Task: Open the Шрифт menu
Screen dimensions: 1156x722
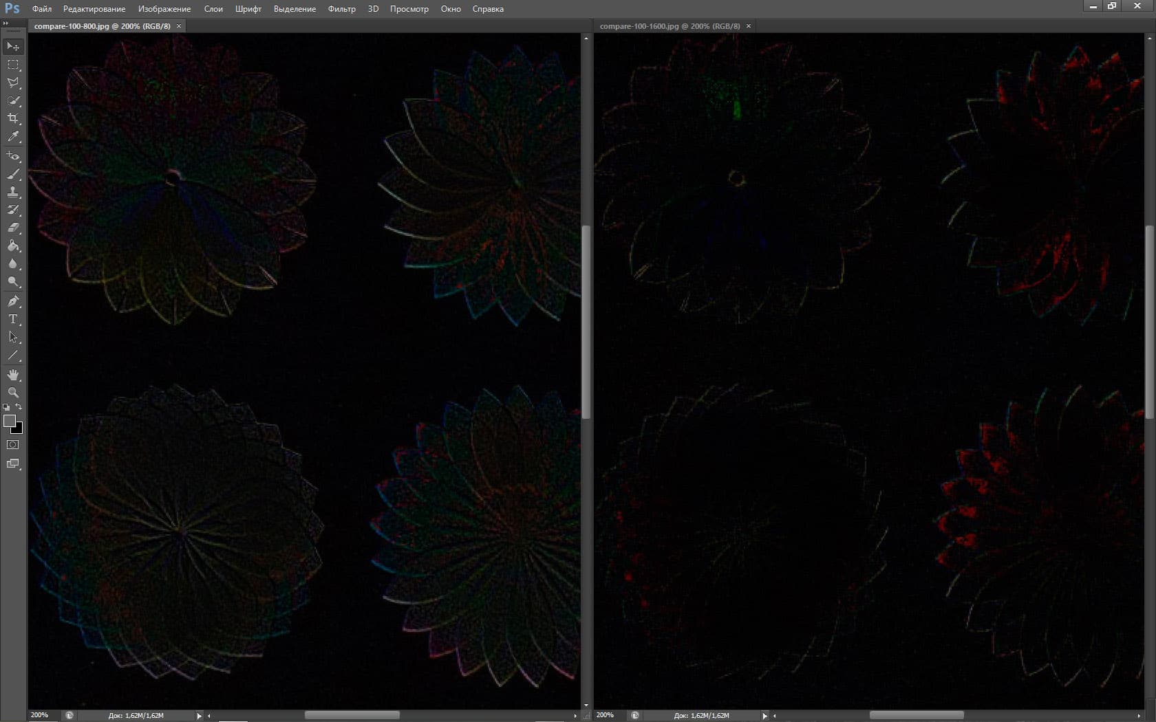Action: pyautogui.click(x=248, y=9)
